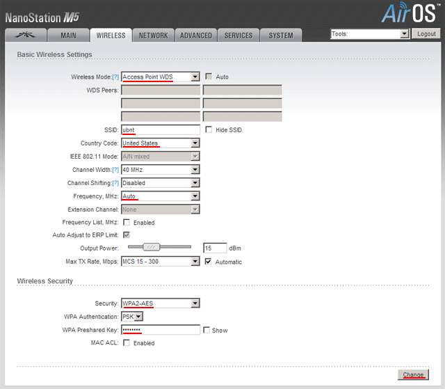This screenshot has width=445, height=389.
Task: Enable the MAC ACL checkbox
Action: click(x=127, y=342)
